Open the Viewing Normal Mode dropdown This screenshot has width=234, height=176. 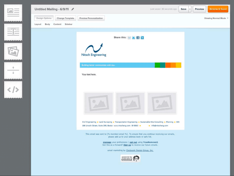215,18
